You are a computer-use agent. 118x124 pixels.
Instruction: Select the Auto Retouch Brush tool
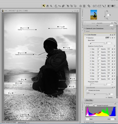(x=89, y=6)
